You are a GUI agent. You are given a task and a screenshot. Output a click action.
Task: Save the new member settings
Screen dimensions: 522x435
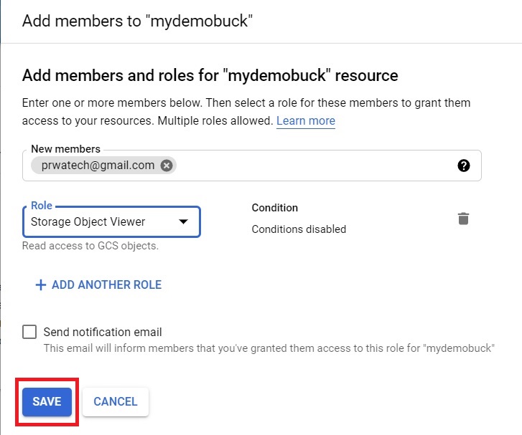[x=47, y=401]
